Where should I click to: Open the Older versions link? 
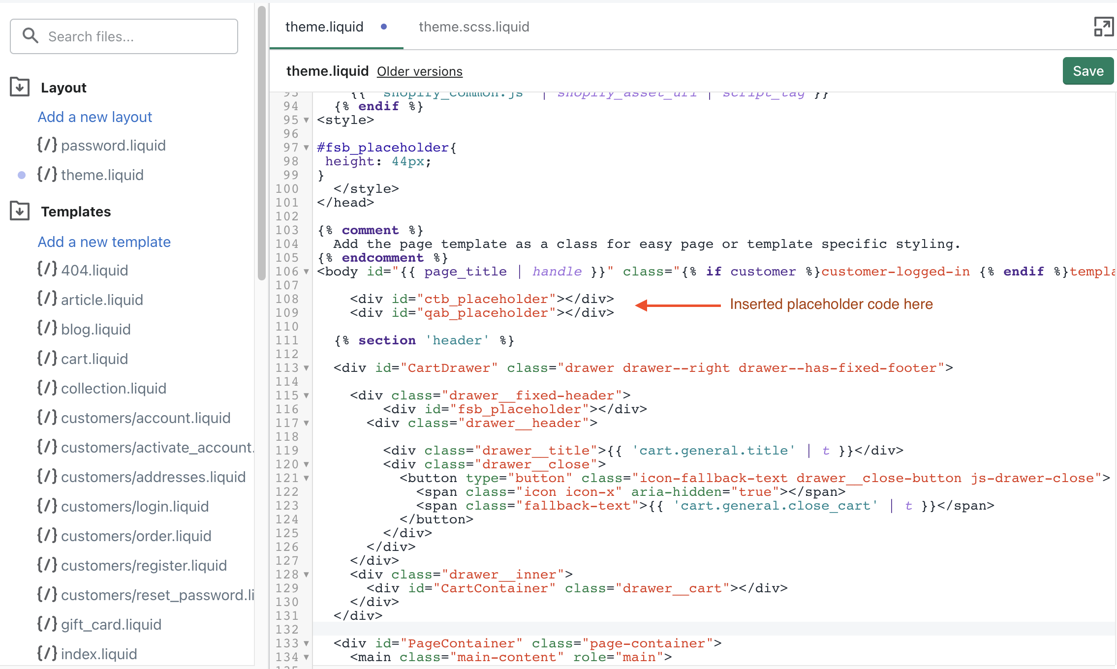coord(419,71)
